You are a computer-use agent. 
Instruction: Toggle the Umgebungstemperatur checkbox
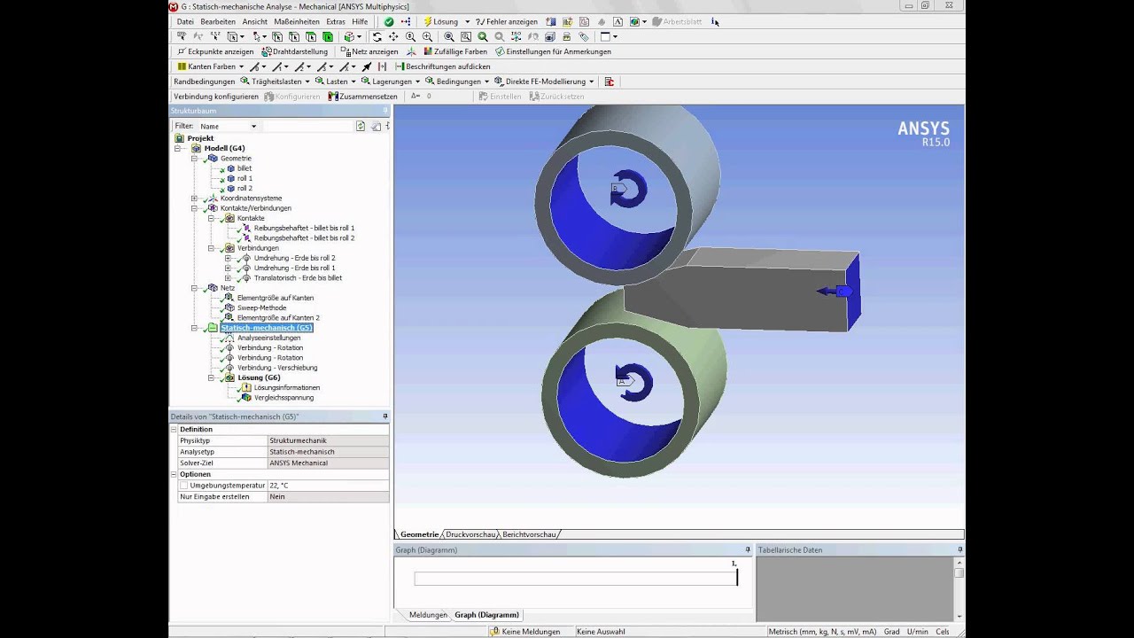tap(184, 486)
